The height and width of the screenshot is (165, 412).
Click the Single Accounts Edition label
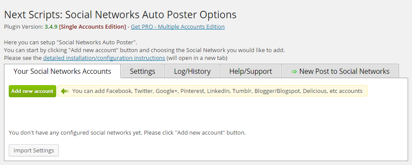coord(92,26)
